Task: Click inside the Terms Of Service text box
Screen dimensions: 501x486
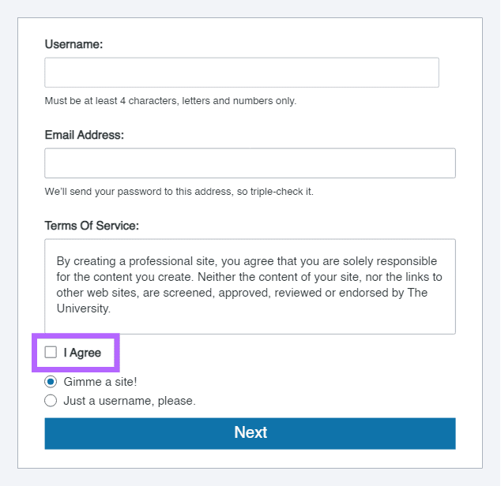Action: tap(250, 286)
